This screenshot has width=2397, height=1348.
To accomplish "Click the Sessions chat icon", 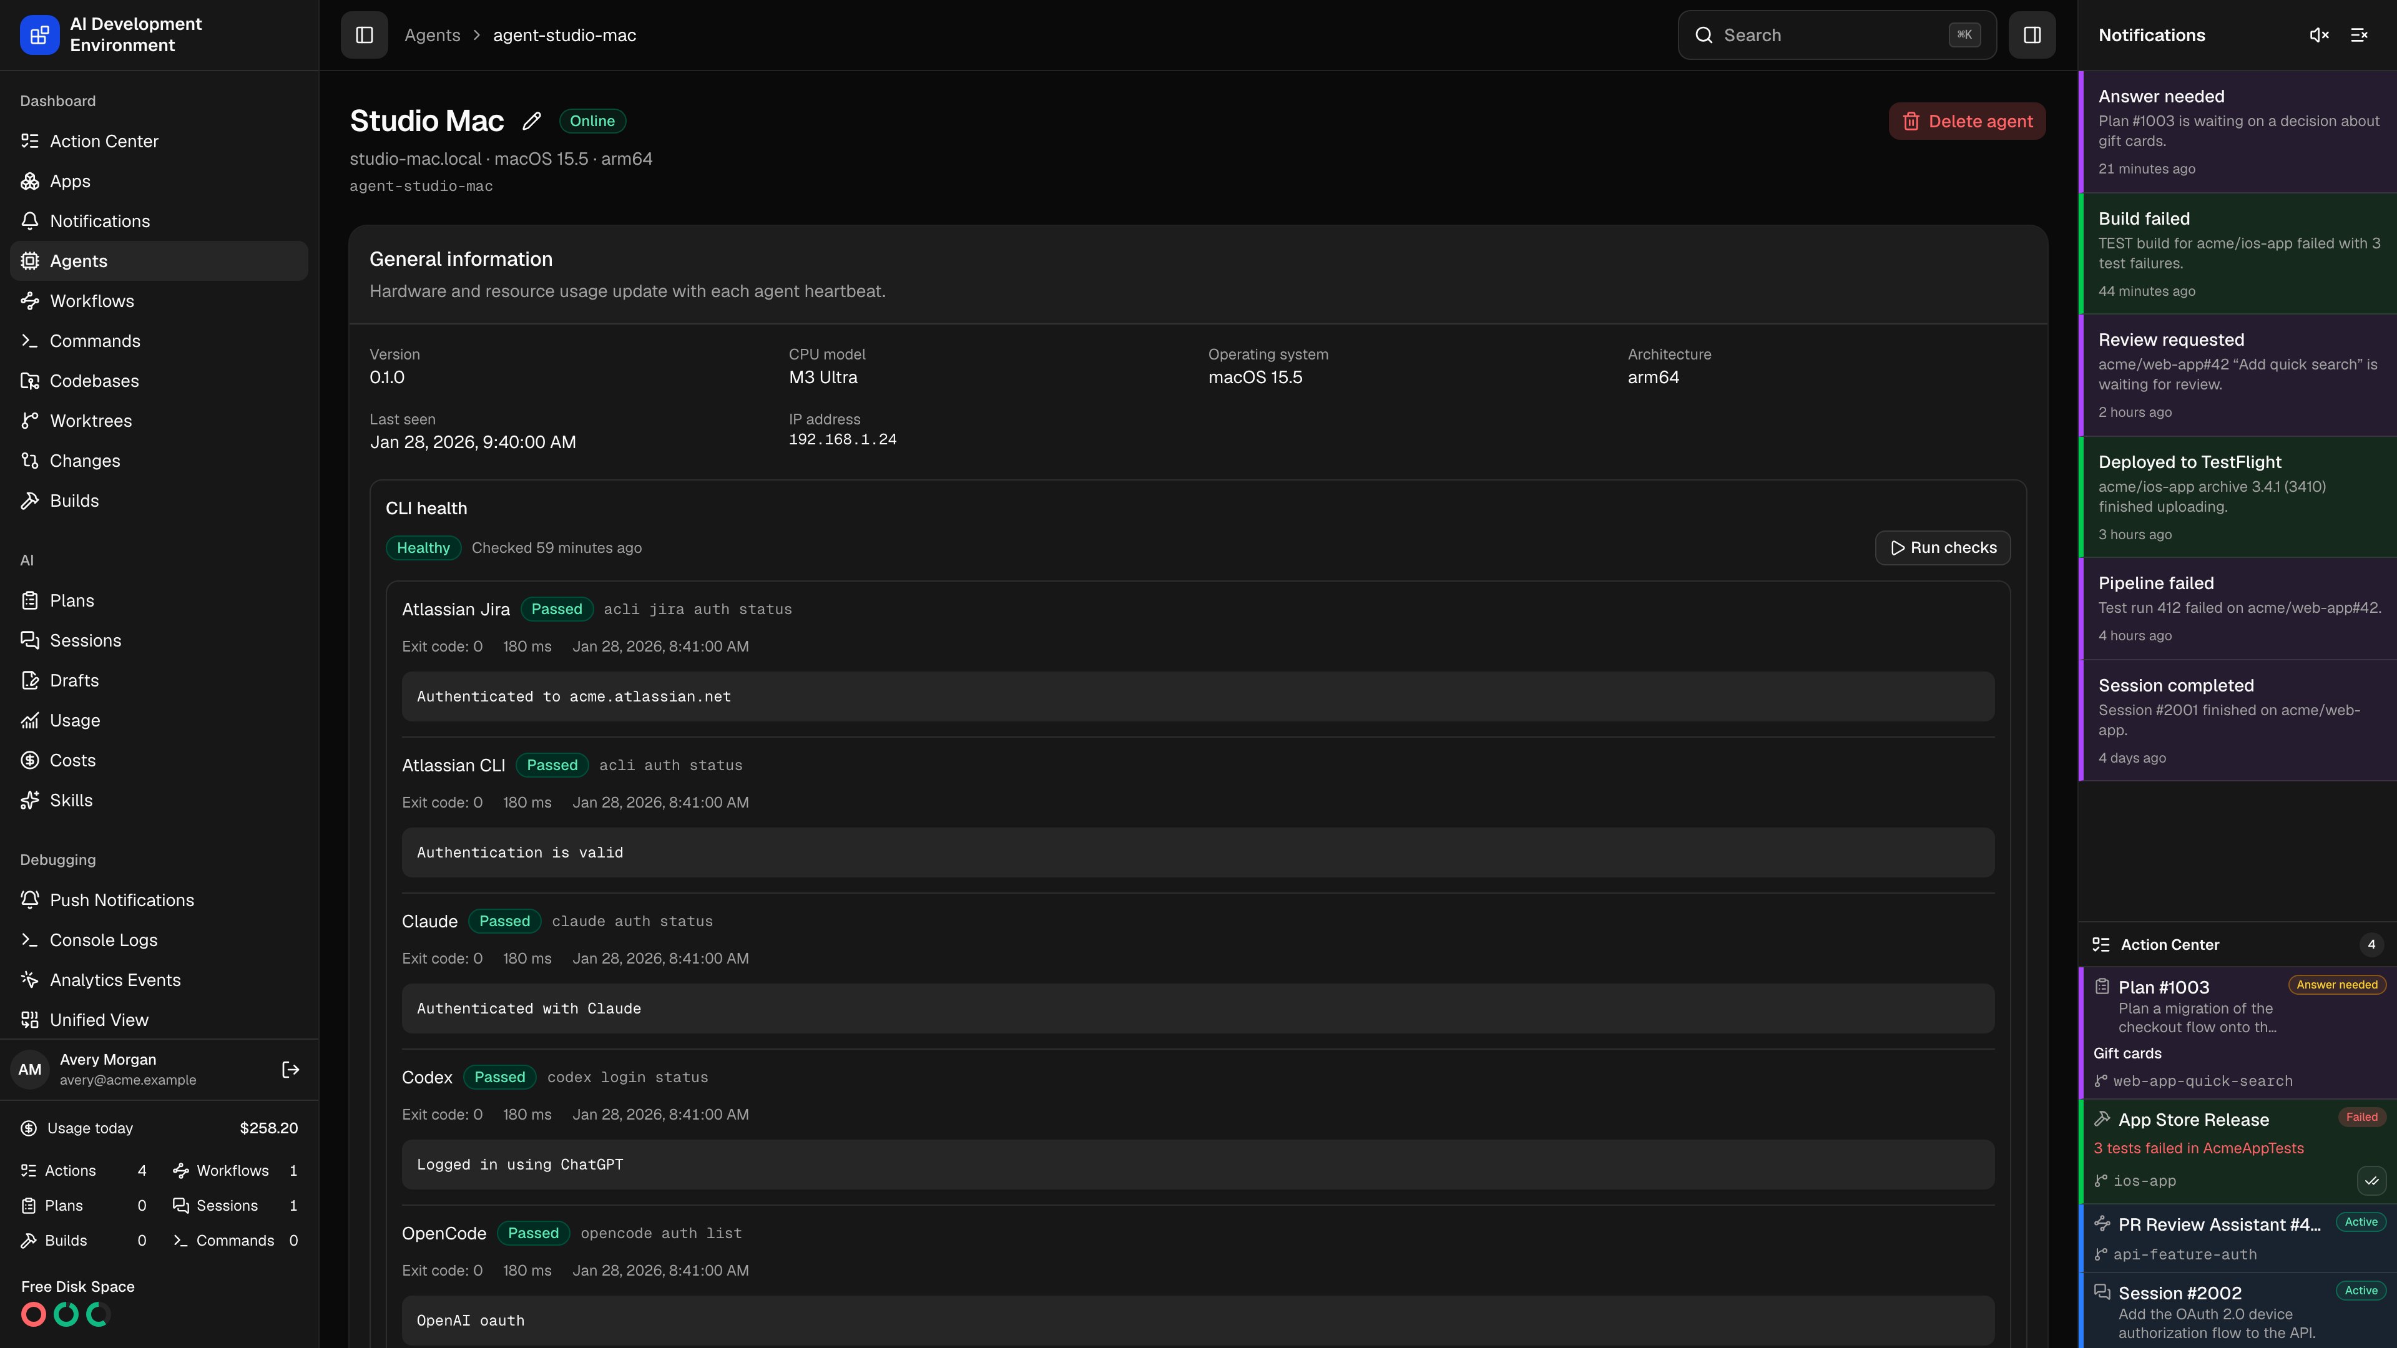I will [x=30, y=641].
